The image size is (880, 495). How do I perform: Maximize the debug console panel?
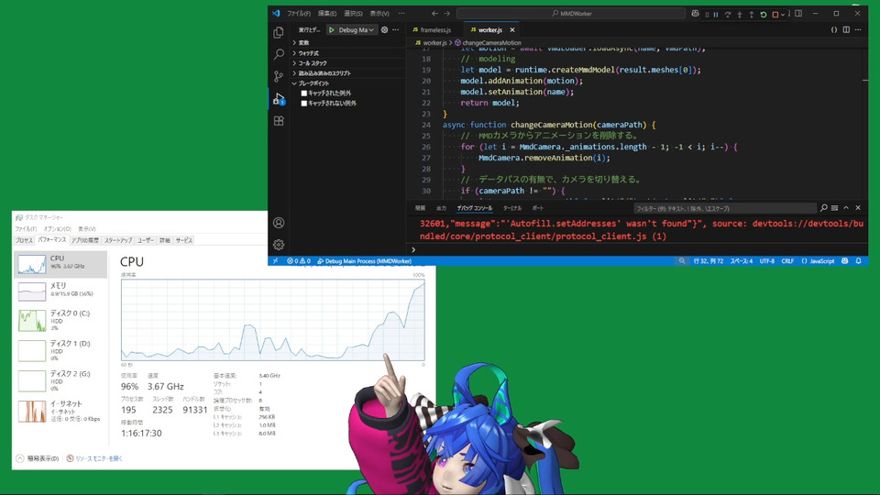[846, 208]
